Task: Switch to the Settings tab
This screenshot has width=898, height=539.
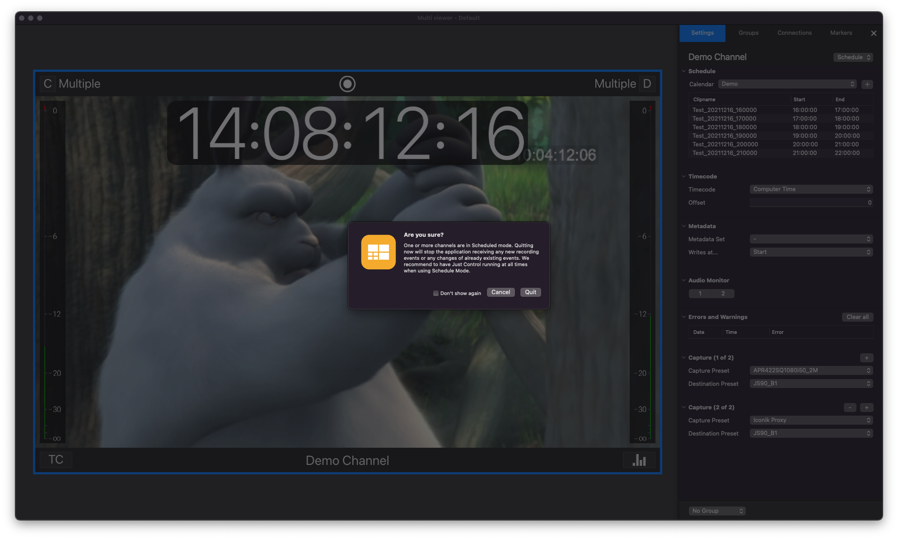Action: coord(702,33)
